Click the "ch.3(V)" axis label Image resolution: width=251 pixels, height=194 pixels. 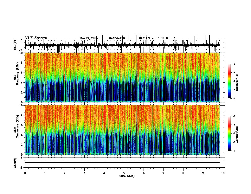(x=15, y=163)
